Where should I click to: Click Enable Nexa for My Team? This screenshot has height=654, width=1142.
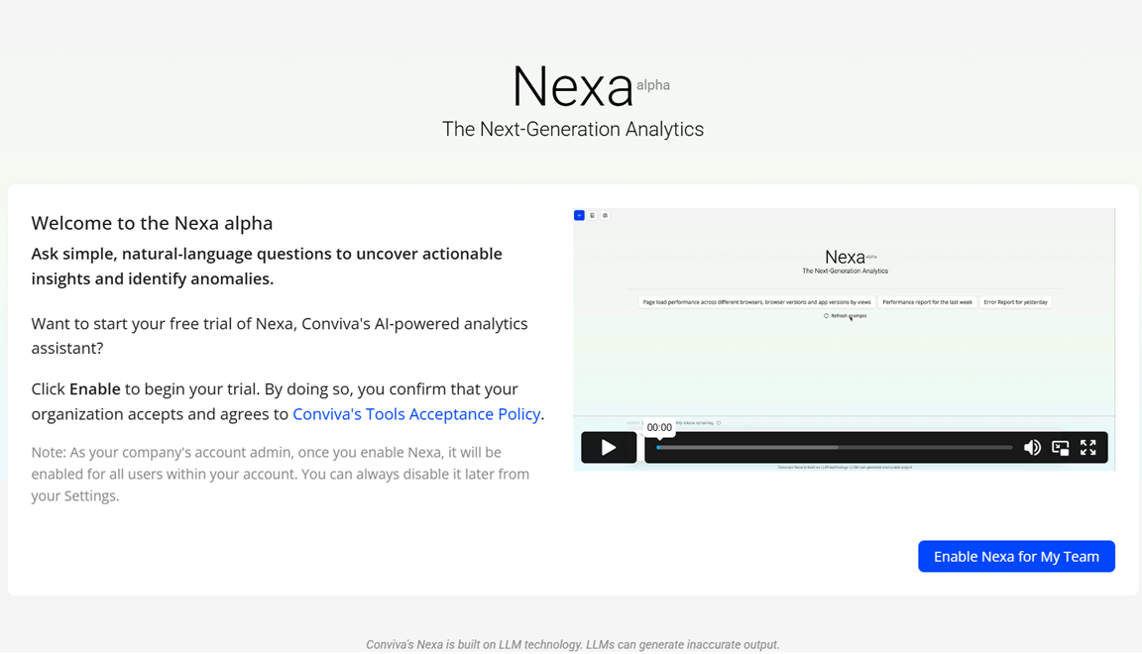click(x=1016, y=557)
